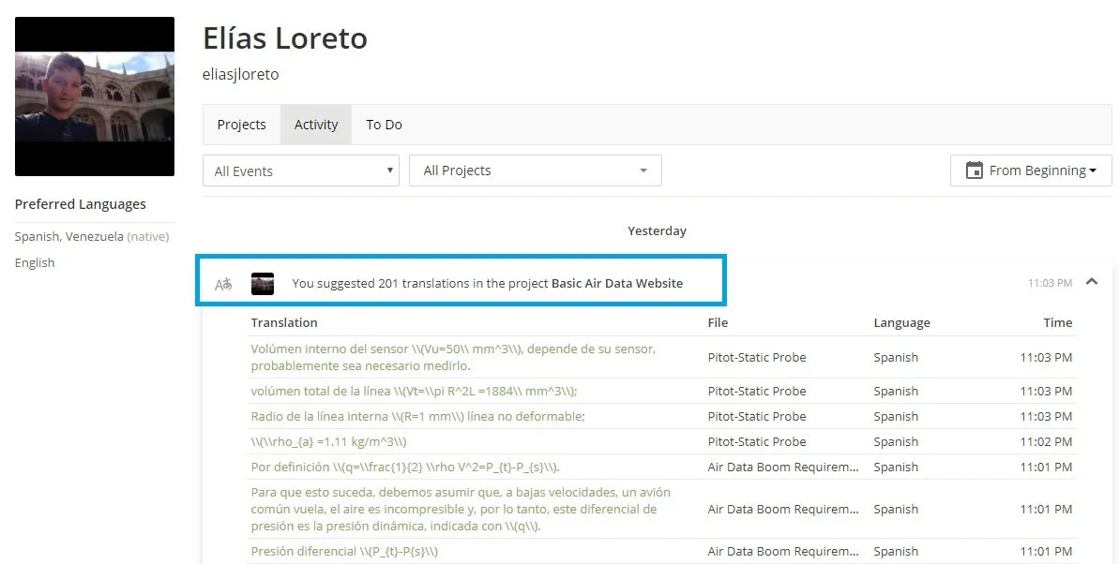Click the translation "volúmen total de la línea"
The width and height of the screenshot is (1119, 564).
tap(414, 392)
